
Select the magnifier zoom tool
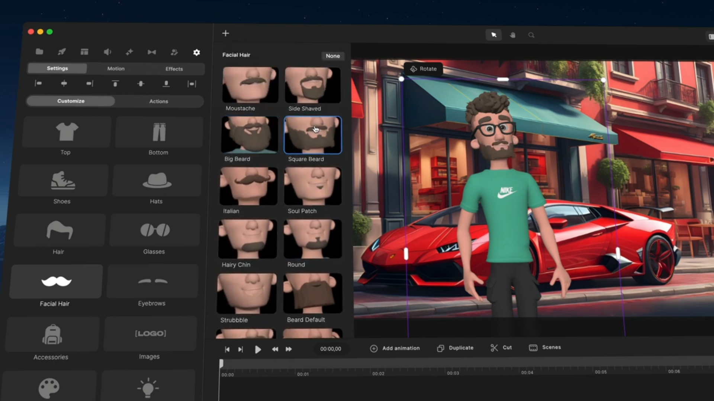pyautogui.click(x=531, y=35)
